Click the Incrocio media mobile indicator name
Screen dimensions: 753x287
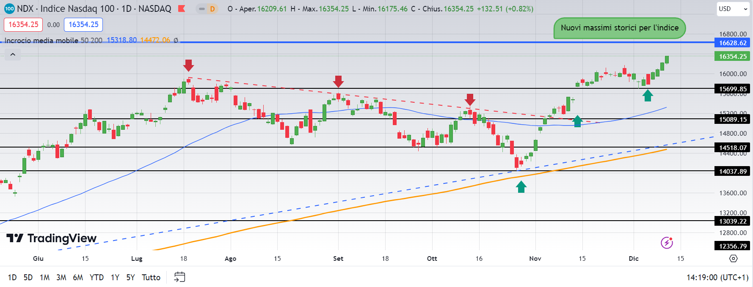41,40
